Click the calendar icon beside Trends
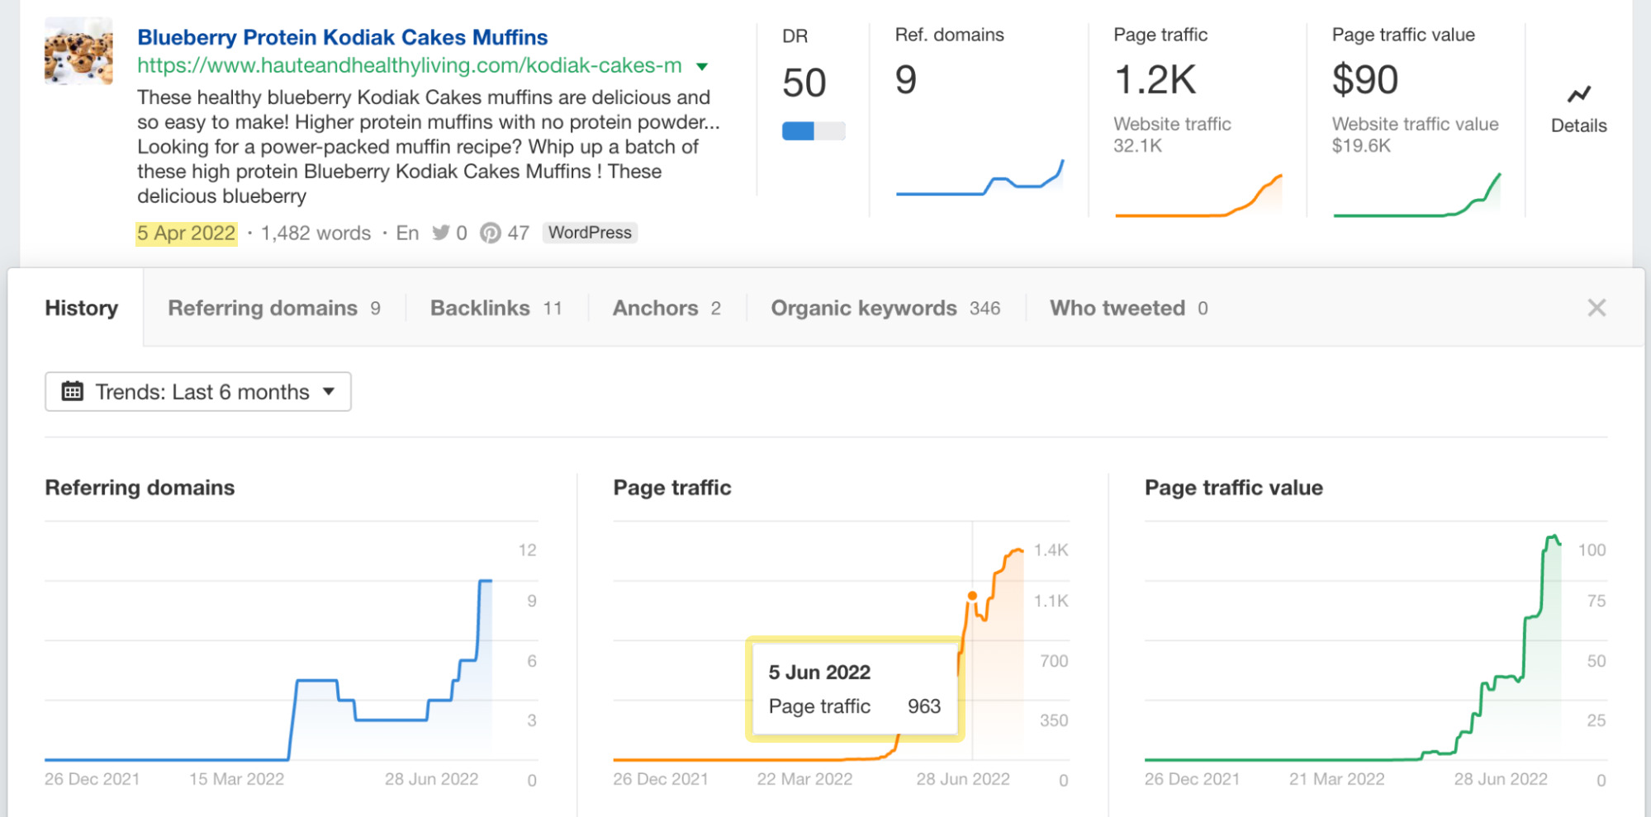Image resolution: width=1651 pixels, height=817 pixels. pyautogui.click(x=74, y=391)
